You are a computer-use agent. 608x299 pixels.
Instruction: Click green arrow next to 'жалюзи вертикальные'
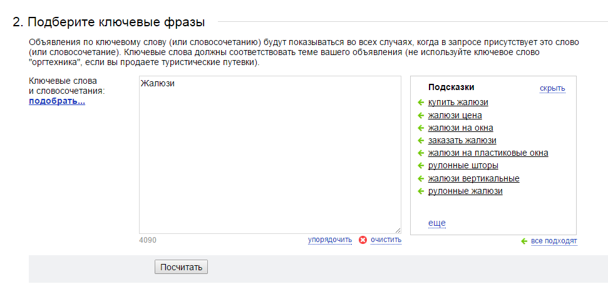[x=421, y=178]
